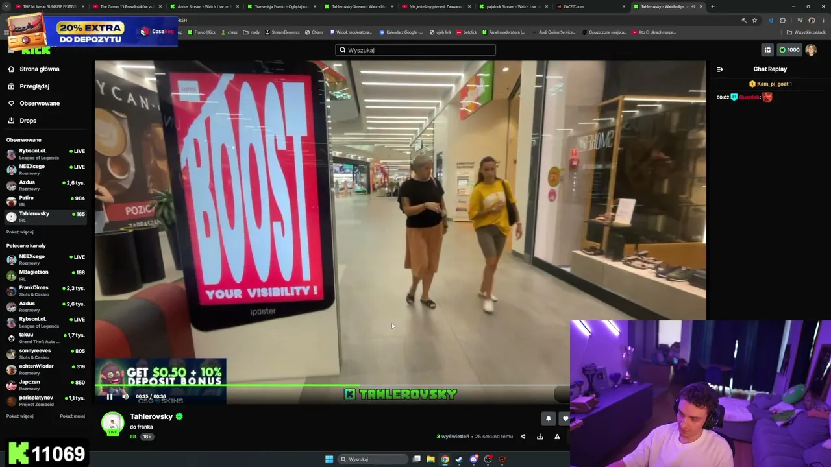Switch to The Game: 15 Prawilniaków tab
Screen dimensions: 831x467
coord(127,6)
